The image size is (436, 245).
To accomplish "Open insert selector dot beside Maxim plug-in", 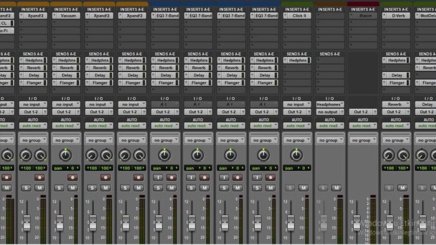I will pyautogui.click(x=351, y=16).
